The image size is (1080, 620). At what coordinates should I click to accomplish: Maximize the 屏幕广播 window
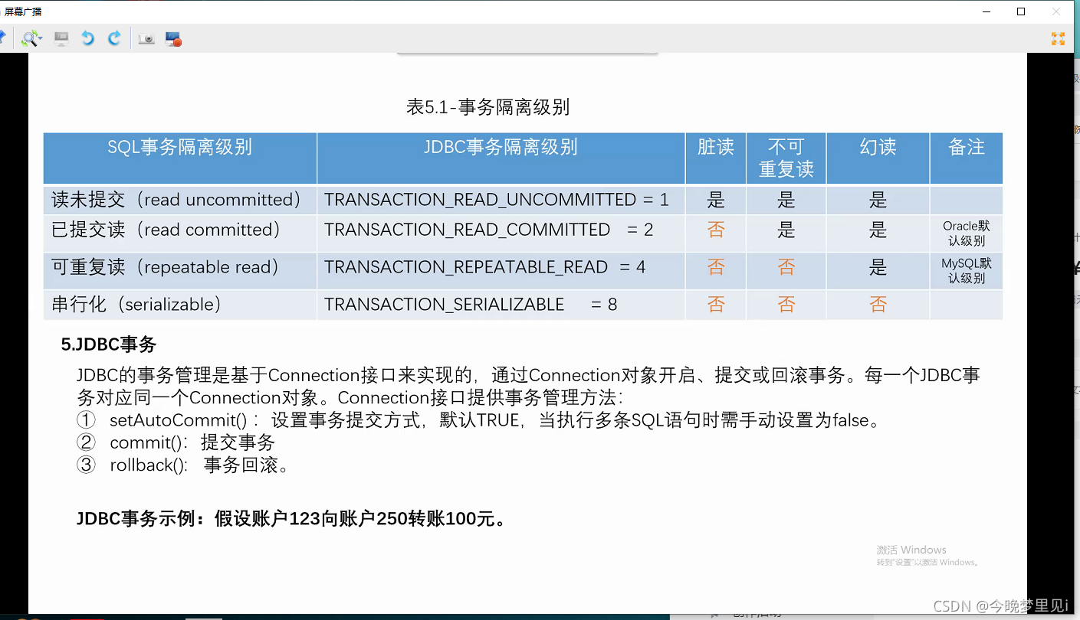pos(1021,11)
